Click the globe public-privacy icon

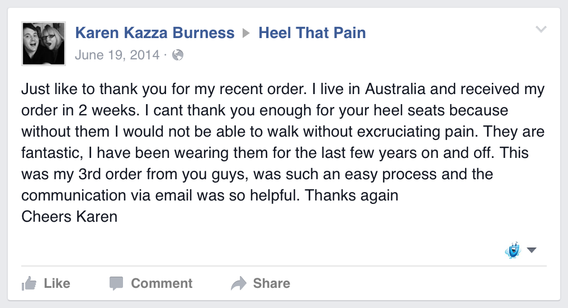(178, 55)
